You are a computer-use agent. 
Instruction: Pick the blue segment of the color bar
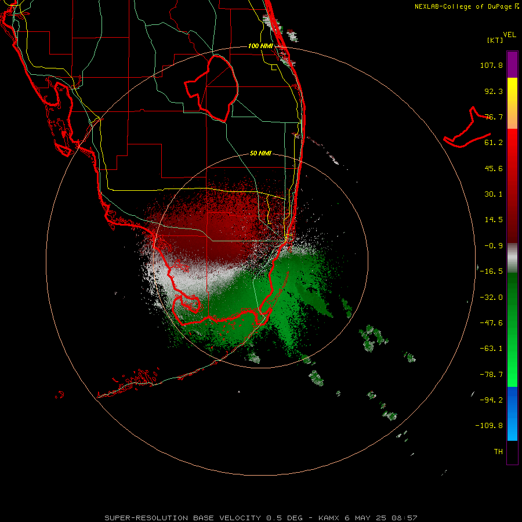click(x=512, y=414)
